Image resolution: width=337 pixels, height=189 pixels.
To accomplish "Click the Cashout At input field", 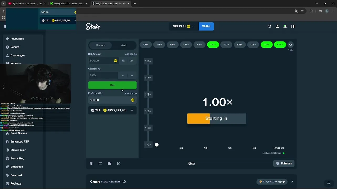I will (x=103, y=75).
